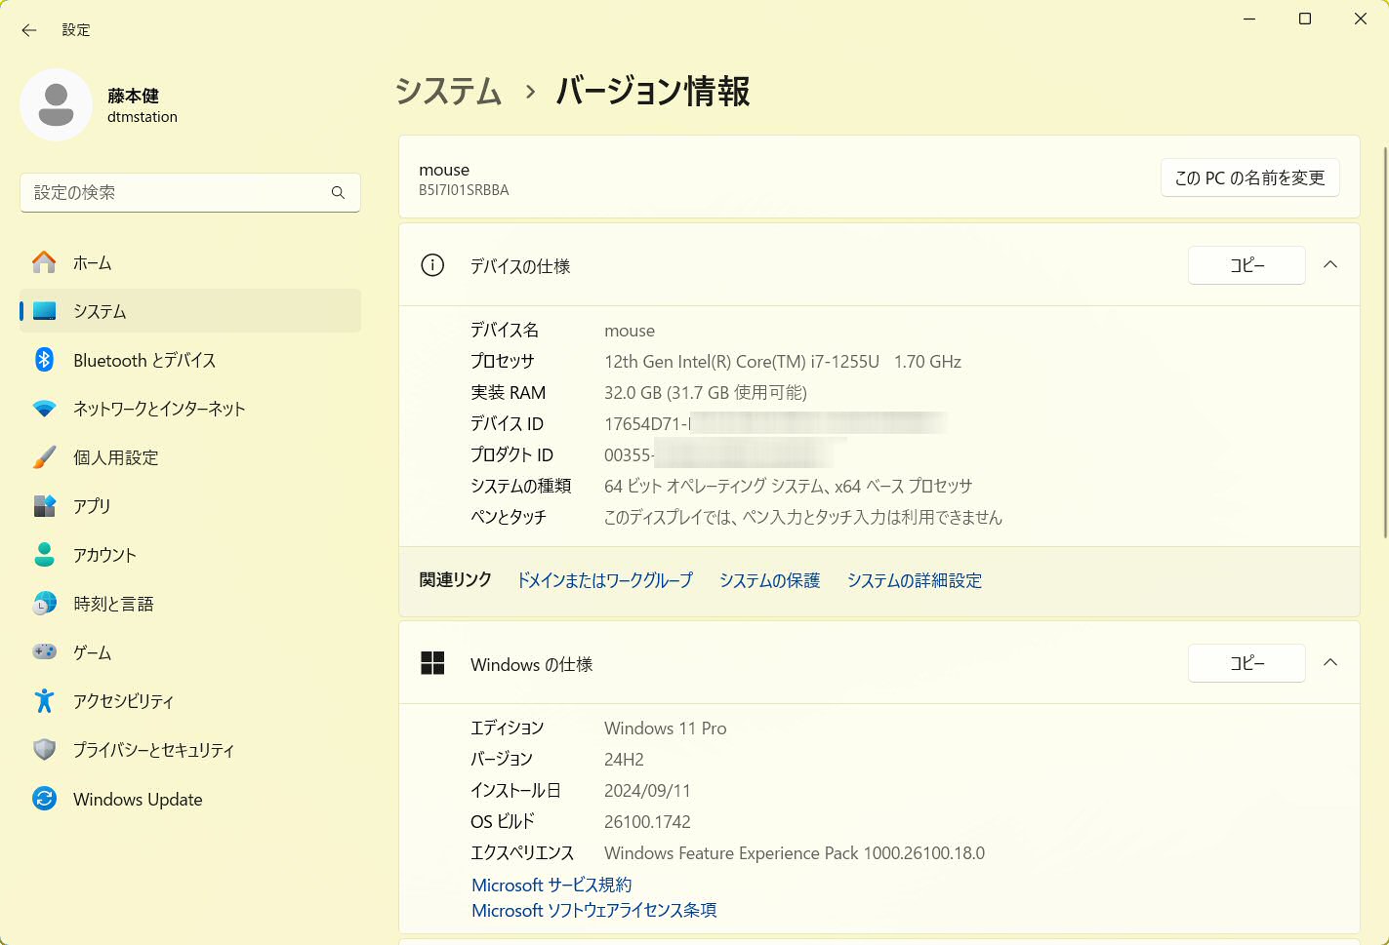Click the アプリ apps icon
The width and height of the screenshot is (1389, 945).
pos(44,506)
